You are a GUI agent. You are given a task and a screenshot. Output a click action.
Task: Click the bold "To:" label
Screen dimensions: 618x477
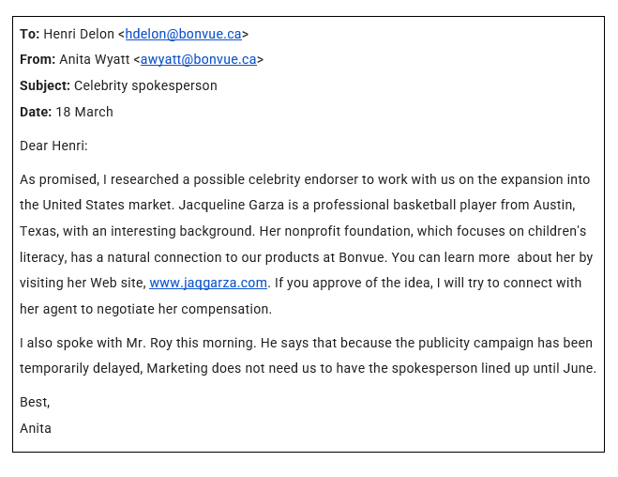(30, 34)
